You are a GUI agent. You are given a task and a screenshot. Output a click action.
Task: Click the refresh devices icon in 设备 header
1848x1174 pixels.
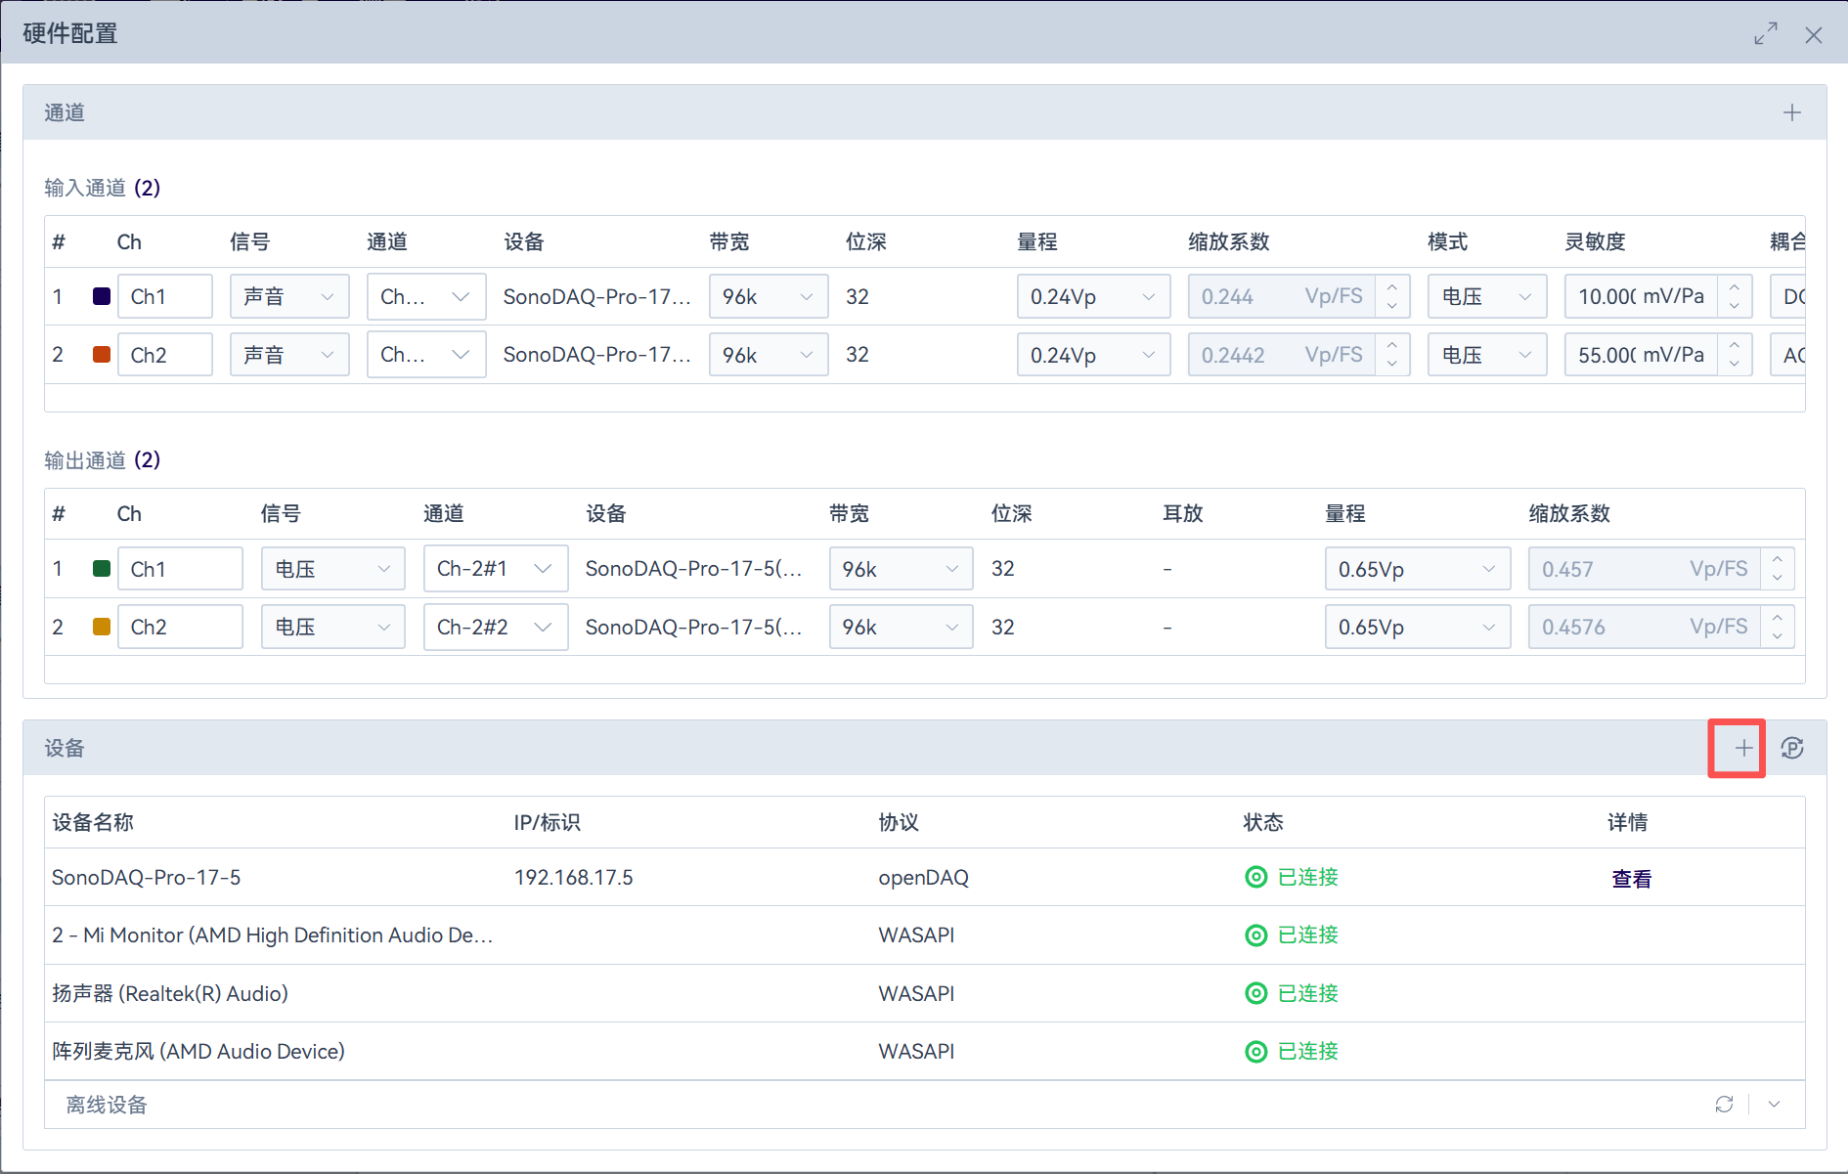pos(1791,749)
